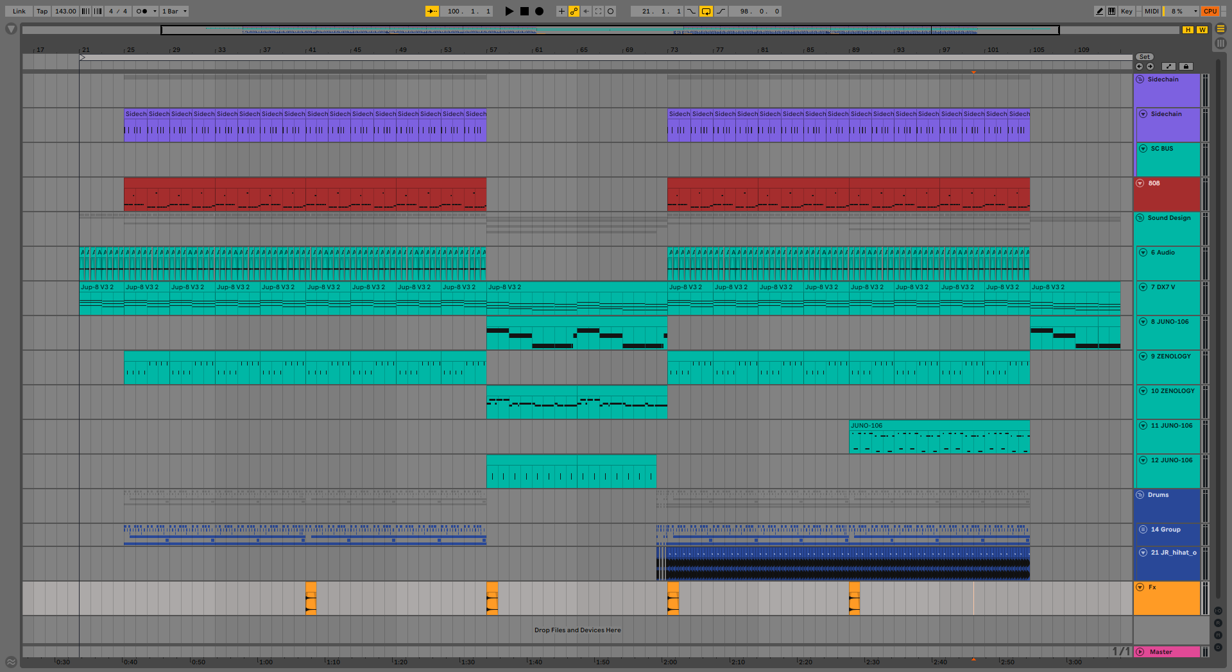Toggle the Automation Arm button
Screen dimensions: 1232x672
574,11
